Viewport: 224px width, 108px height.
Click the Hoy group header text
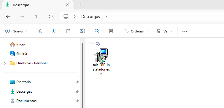pos(96,43)
